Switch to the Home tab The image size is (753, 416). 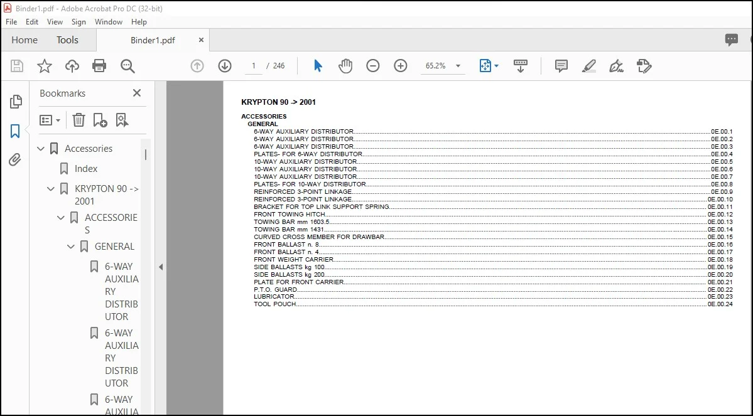tap(24, 40)
